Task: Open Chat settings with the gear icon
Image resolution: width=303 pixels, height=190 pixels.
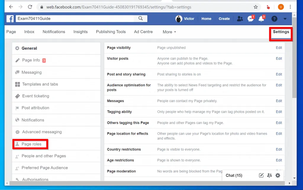Action: tap(278, 175)
